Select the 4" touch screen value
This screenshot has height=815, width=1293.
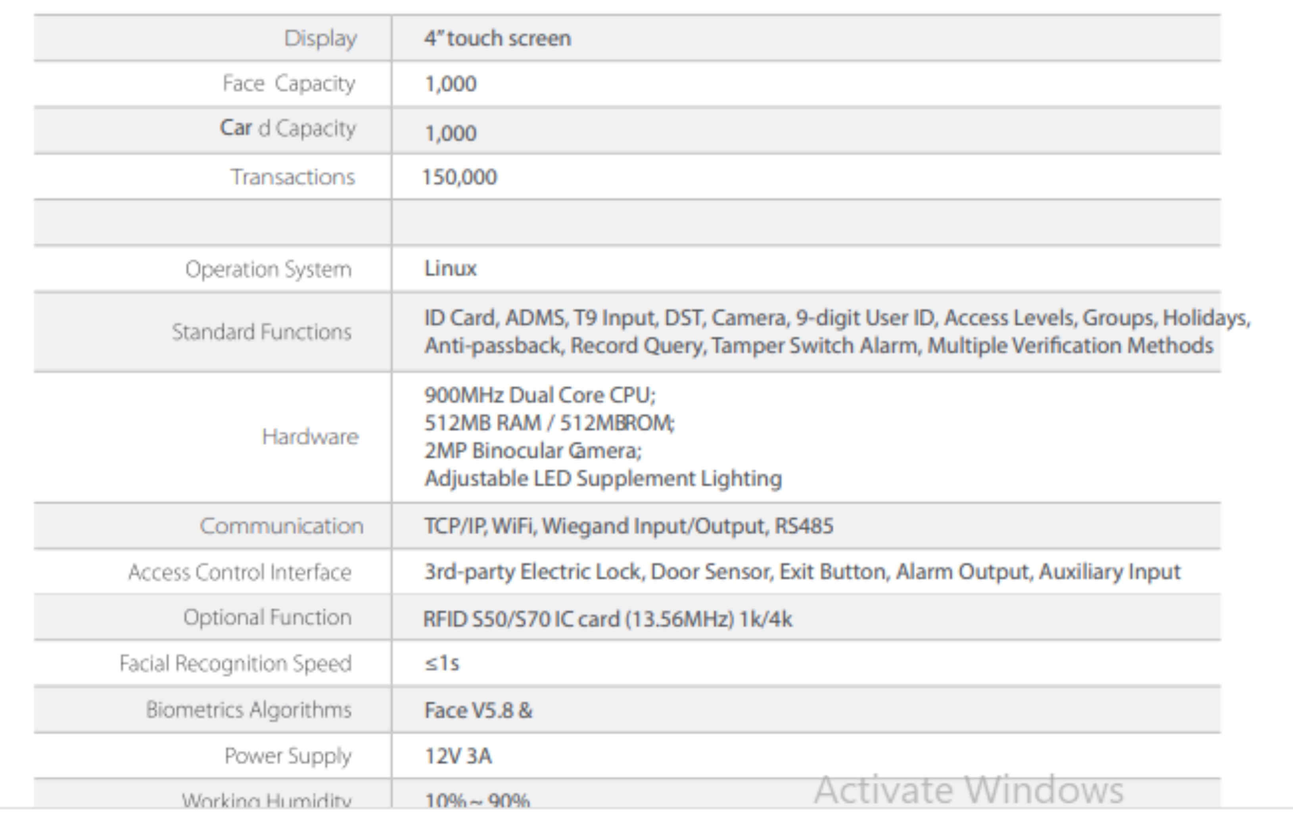click(497, 38)
